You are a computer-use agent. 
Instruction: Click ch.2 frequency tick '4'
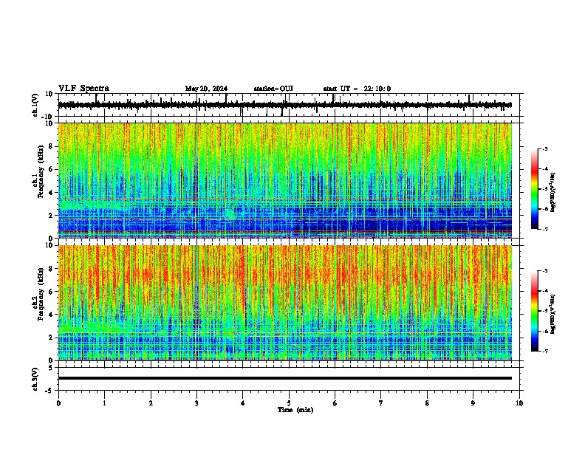52,315
